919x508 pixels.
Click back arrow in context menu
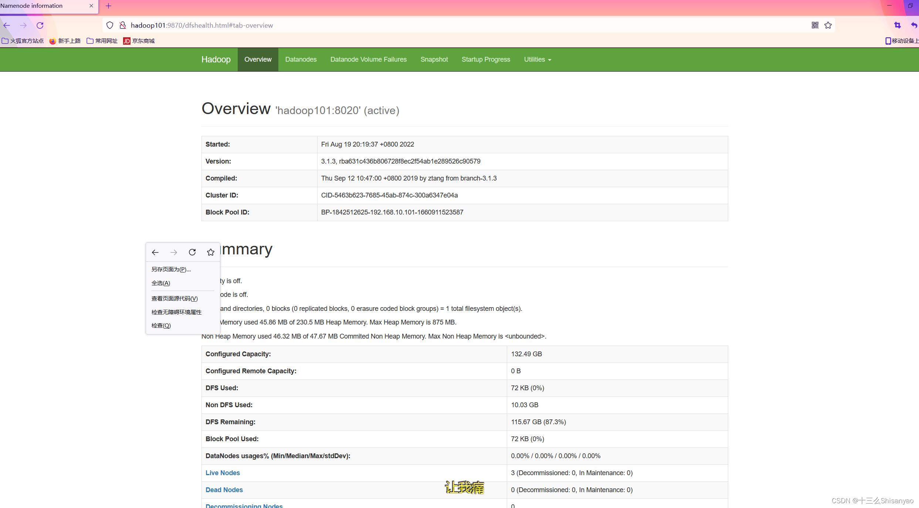(155, 252)
